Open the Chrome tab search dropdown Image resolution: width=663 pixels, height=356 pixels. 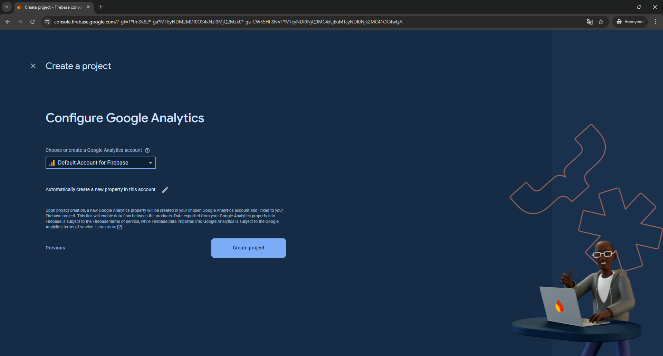tap(7, 7)
